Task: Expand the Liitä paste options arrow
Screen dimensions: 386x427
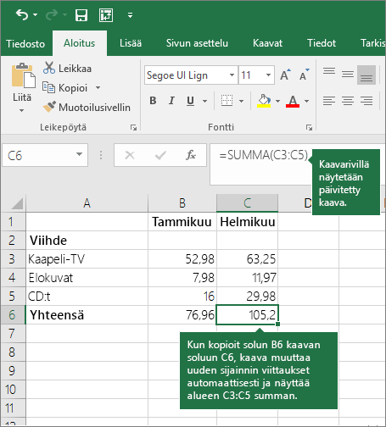Action: [x=22, y=110]
